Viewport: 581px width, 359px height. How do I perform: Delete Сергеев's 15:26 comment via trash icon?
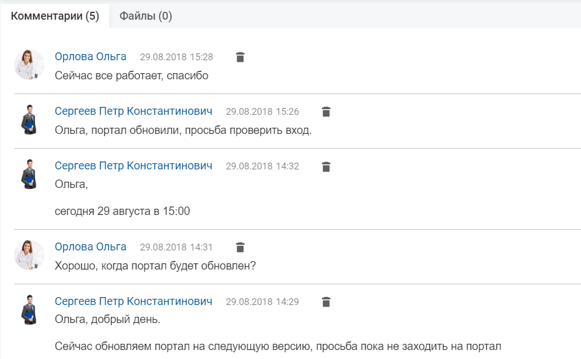pyautogui.click(x=326, y=112)
